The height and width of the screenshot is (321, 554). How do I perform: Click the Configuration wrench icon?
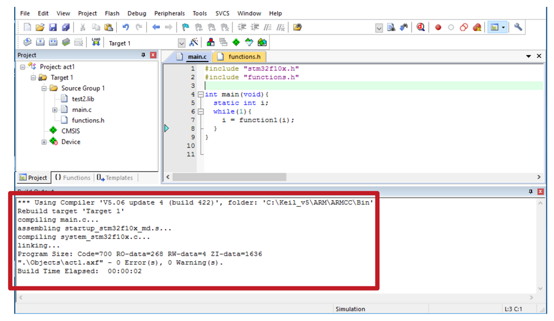click(x=518, y=28)
